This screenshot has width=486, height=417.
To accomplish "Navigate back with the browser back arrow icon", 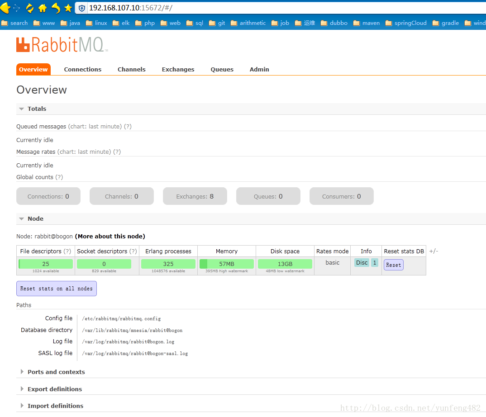I will tap(5, 7).
